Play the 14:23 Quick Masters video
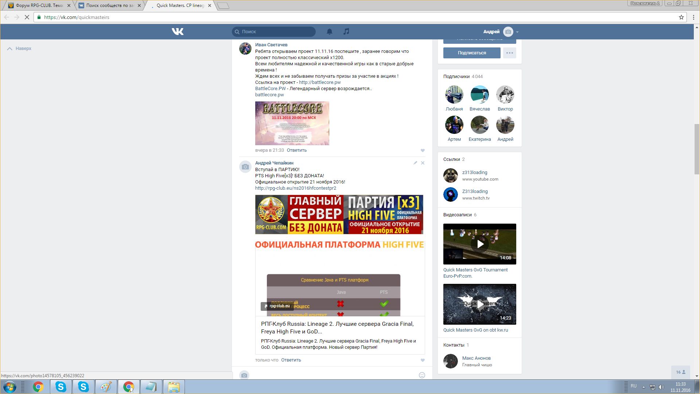This screenshot has width=700, height=394. (480, 304)
